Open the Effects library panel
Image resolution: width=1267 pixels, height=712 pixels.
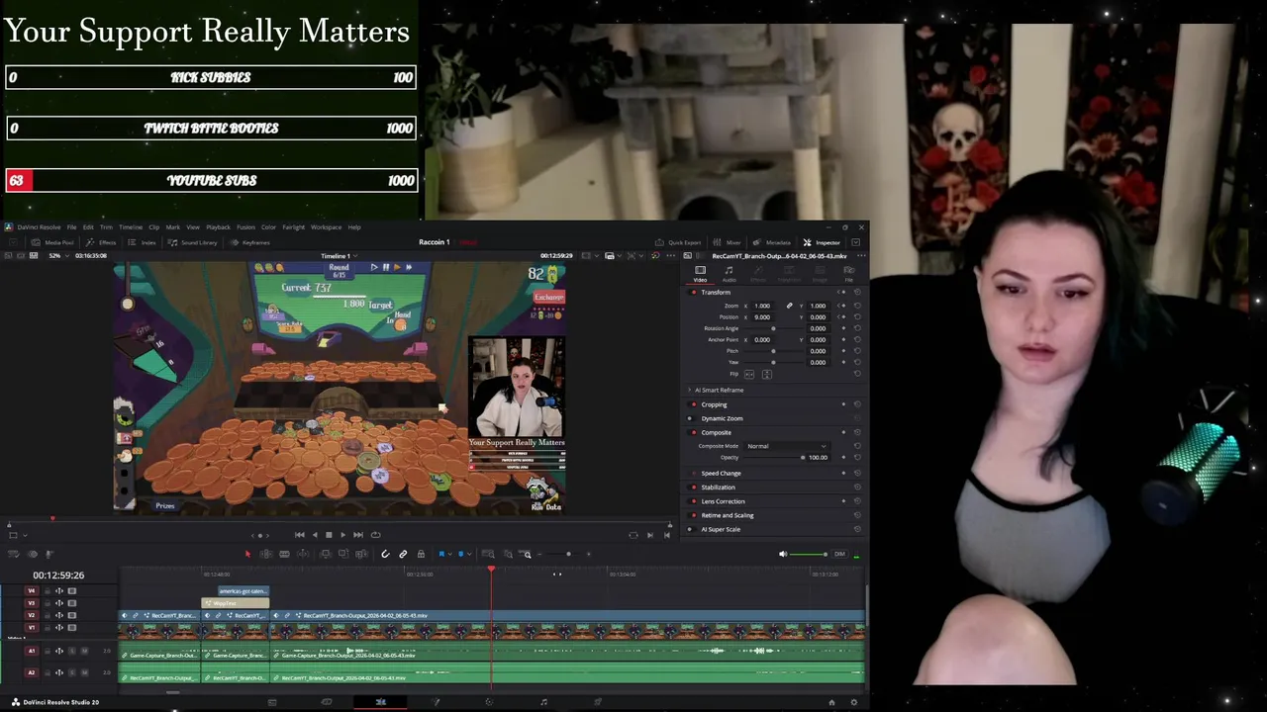pyautogui.click(x=101, y=242)
